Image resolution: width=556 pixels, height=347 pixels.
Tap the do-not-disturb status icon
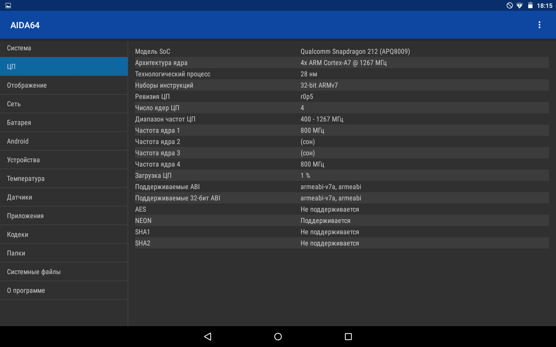510,6
